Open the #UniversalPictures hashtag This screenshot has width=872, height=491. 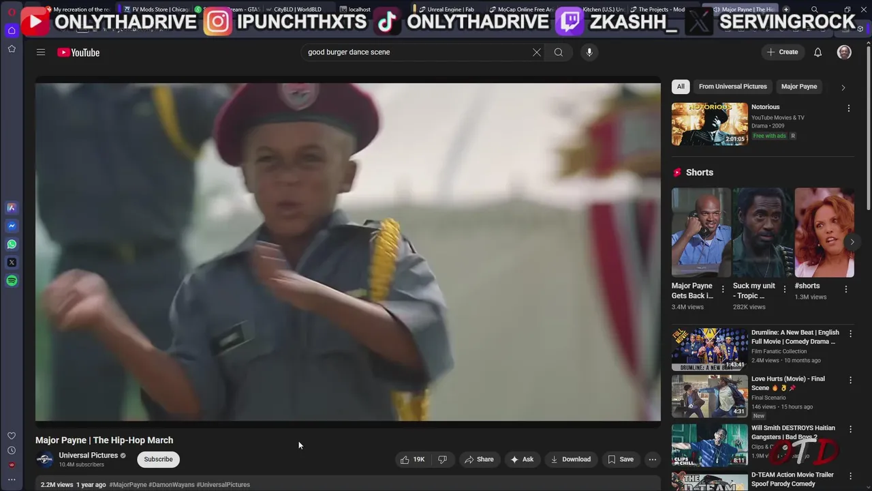[223, 485]
